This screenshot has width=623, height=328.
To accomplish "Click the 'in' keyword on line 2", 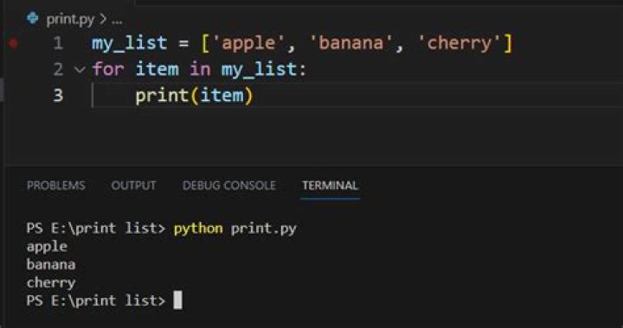I will coord(200,70).
